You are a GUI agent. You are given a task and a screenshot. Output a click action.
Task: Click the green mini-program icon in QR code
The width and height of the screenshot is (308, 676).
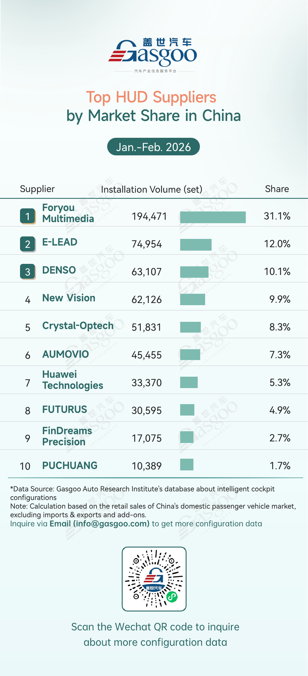(x=172, y=597)
